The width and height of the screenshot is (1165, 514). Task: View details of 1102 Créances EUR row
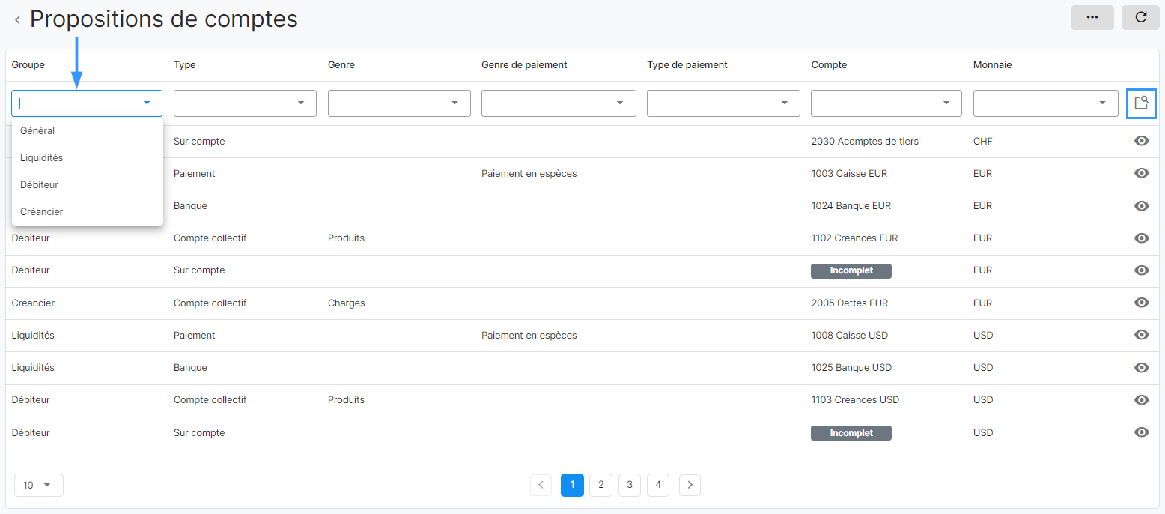[1141, 238]
